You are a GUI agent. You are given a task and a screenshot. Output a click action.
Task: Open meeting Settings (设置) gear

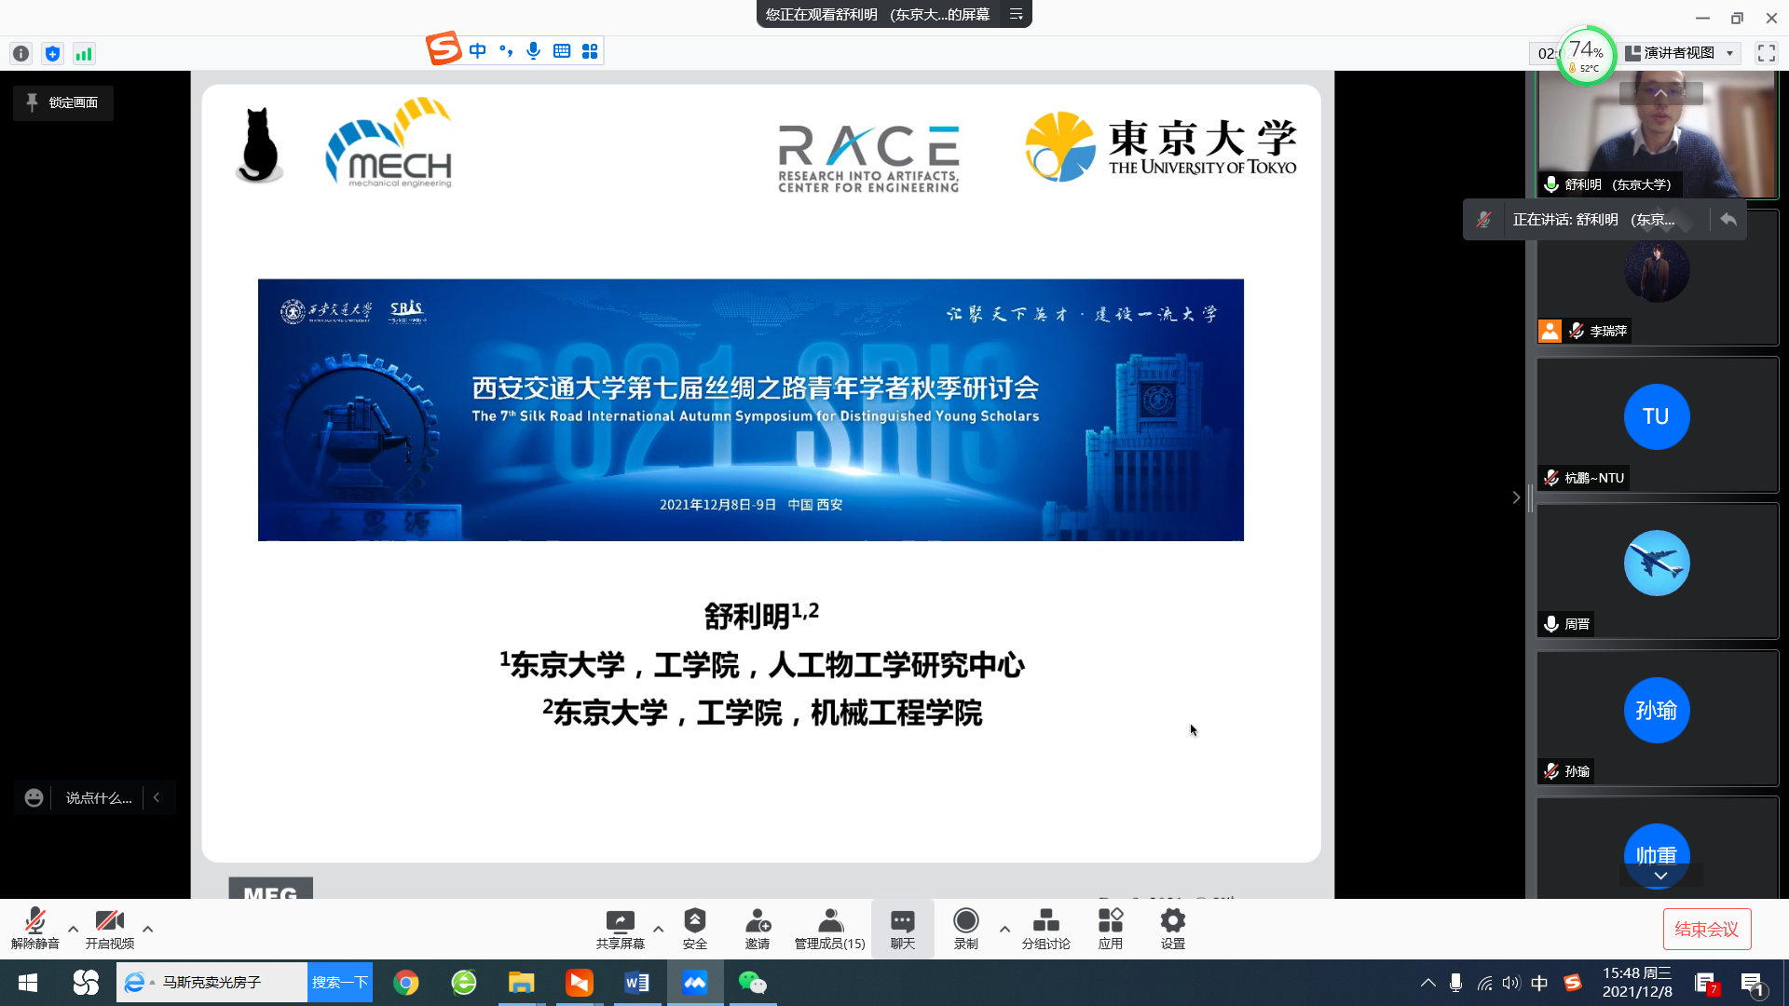point(1172,921)
